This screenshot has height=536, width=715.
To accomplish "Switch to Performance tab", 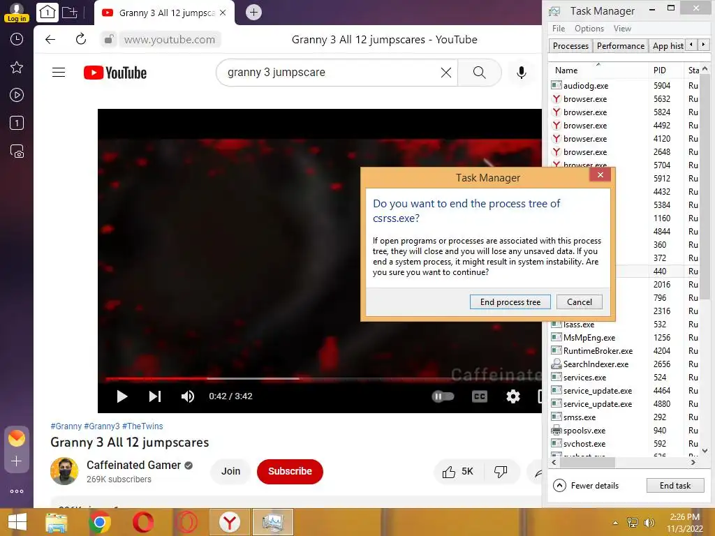I will click(x=621, y=46).
